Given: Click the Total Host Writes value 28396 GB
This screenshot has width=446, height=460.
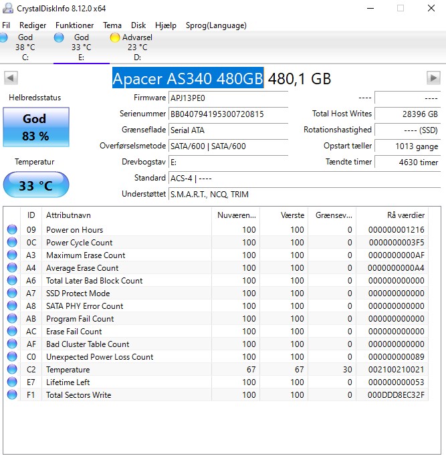Looking at the screenshot, I should click(408, 114).
